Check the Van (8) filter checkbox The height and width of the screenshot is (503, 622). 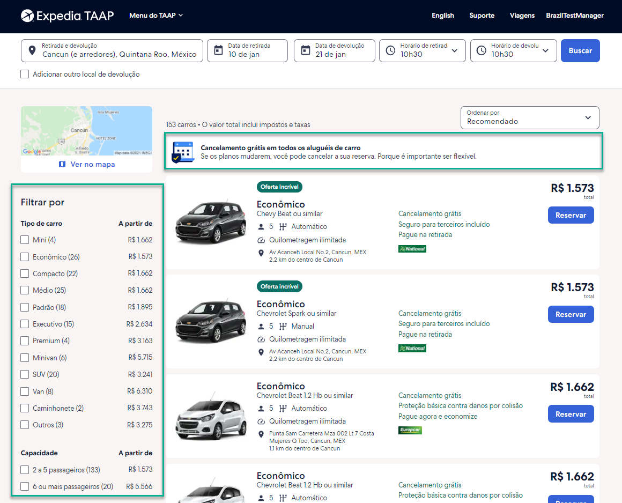[25, 391]
